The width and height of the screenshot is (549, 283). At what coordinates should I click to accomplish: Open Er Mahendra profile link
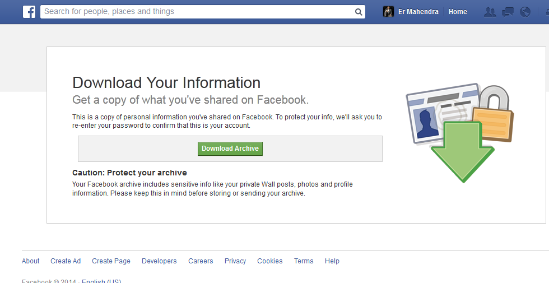tap(418, 12)
